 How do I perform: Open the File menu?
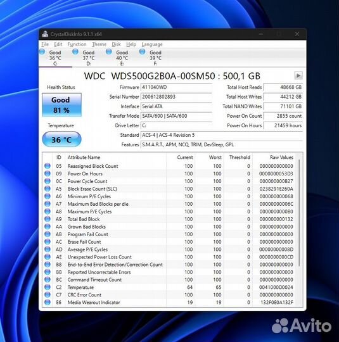click(x=45, y=44)
